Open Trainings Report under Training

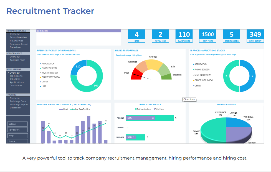tap(19, 105)
